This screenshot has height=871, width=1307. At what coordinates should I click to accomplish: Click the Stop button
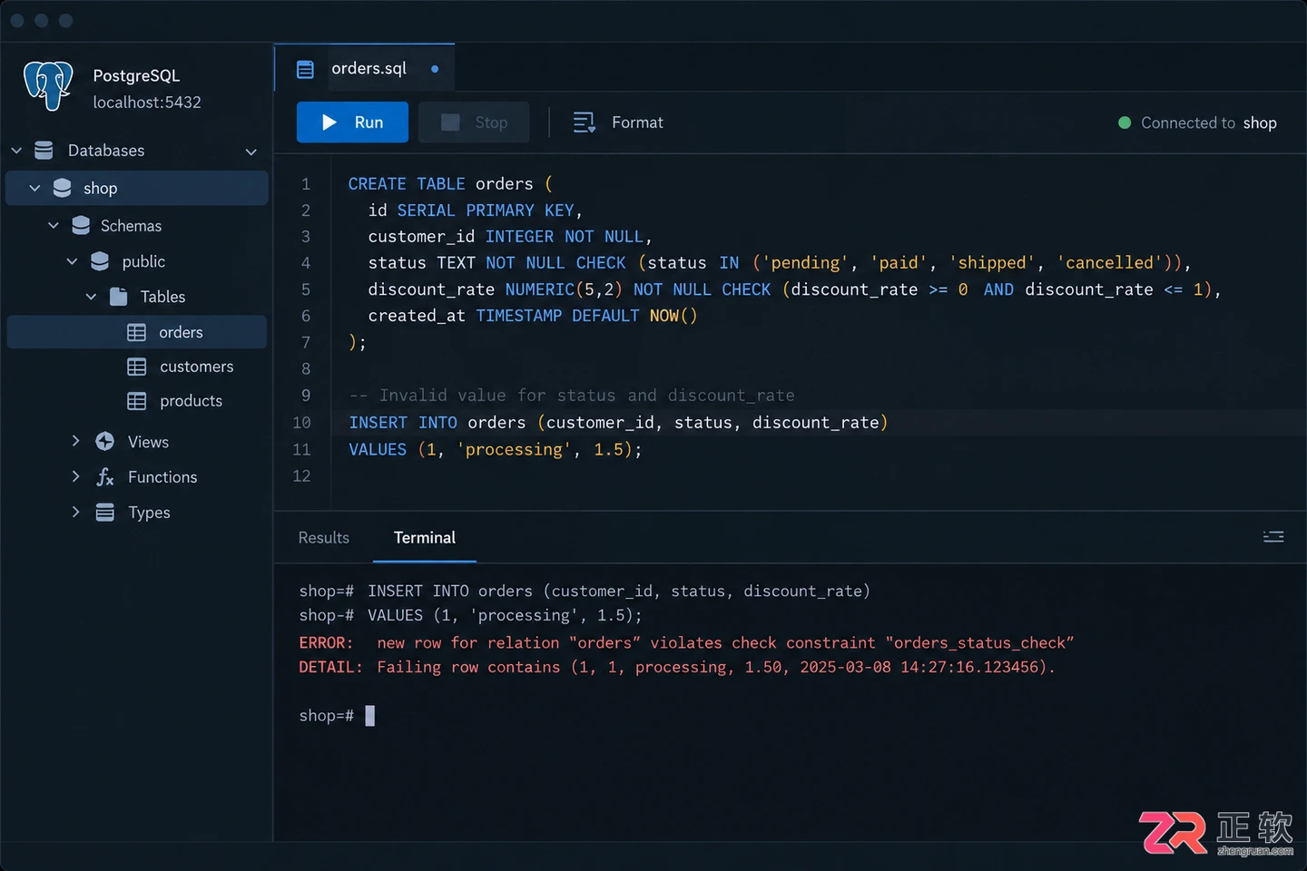tap(474, 122)
